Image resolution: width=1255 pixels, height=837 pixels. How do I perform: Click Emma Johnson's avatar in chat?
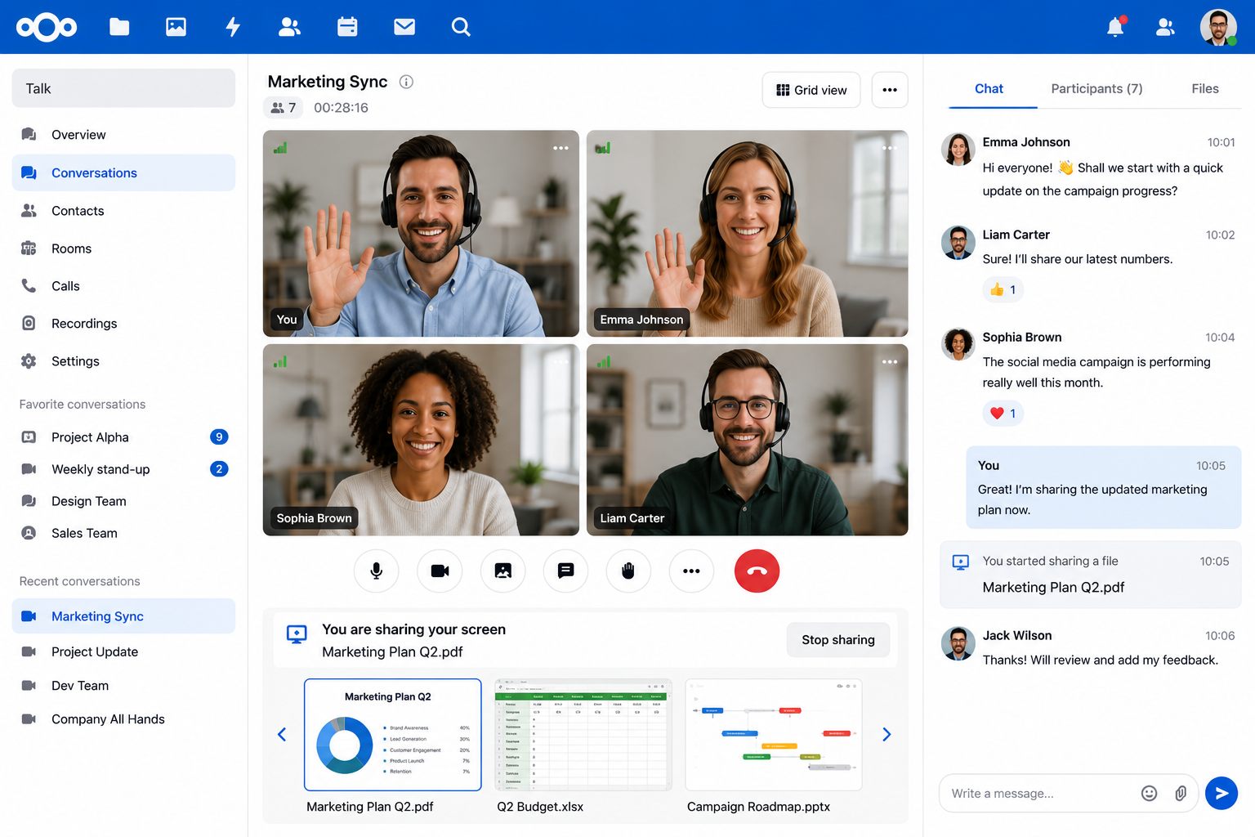point(958,150)
